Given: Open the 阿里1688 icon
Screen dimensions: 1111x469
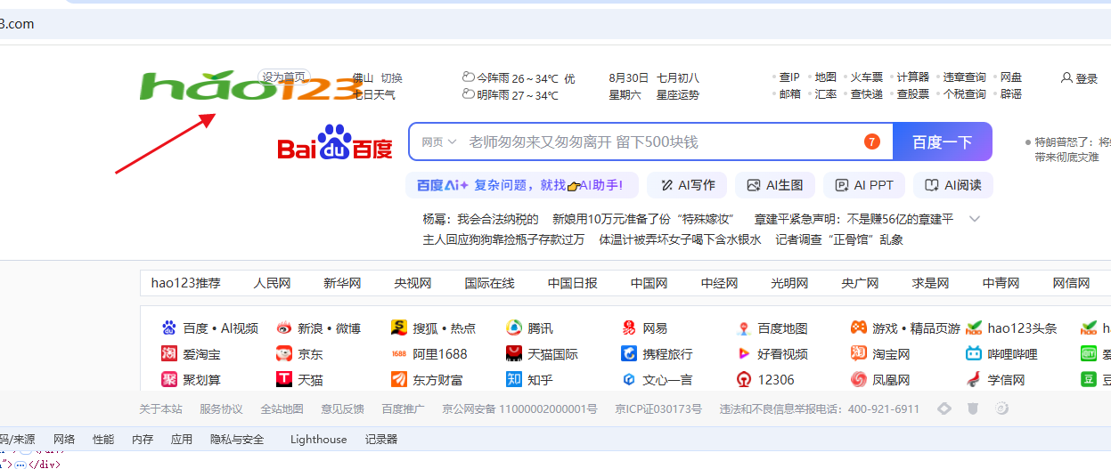Looking at the screenshot, I should coord(399,354).
